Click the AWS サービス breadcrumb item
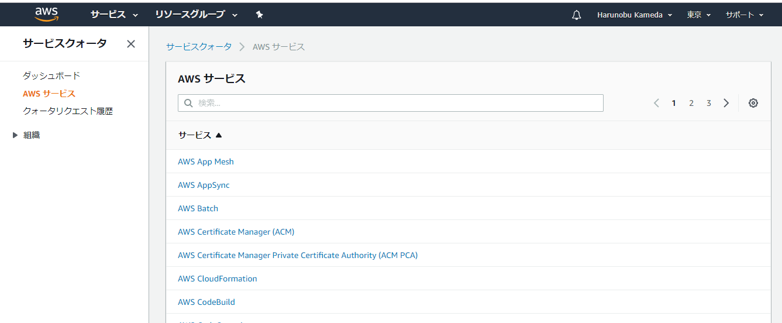This screenshot has width=782, height=323. [279, 47]
